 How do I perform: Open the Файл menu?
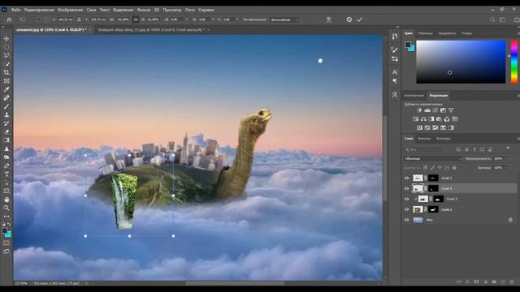(15, 10)
